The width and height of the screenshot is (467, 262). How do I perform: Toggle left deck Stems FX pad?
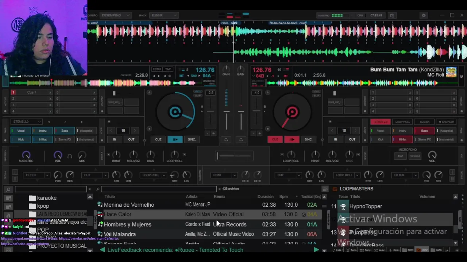point(65,139)
